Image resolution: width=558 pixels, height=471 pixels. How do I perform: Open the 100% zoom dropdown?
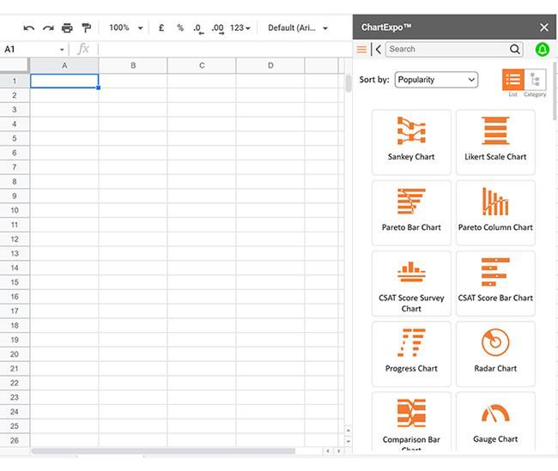126,27
